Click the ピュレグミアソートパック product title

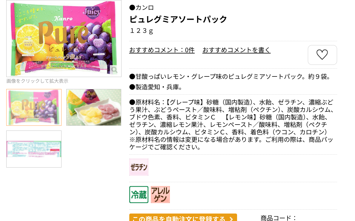[x=178, y=19]
